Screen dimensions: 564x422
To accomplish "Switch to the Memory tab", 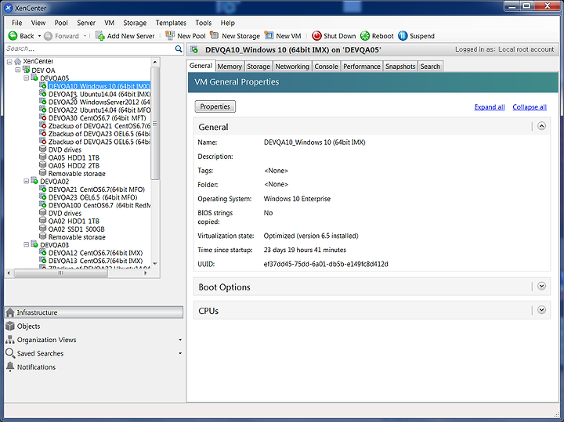I will click(x=230, y=67).
